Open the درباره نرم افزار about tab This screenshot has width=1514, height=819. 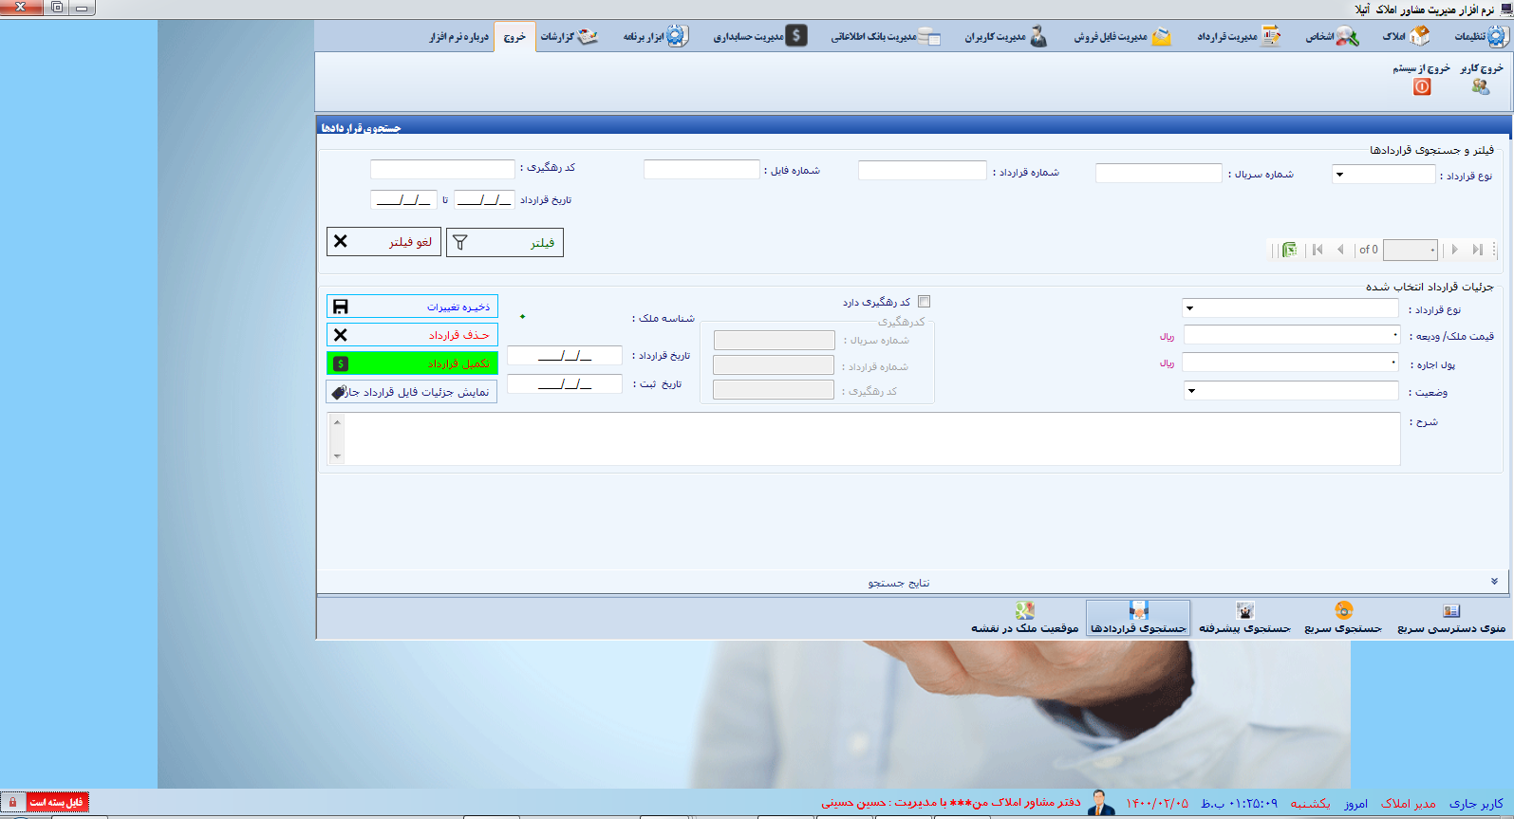[459, 37]
